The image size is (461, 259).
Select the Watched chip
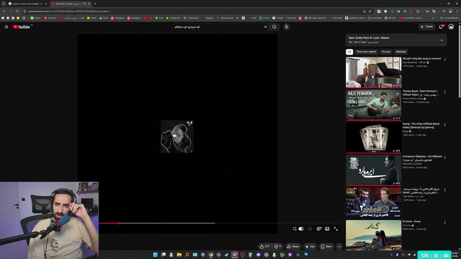tap(401, 52)
